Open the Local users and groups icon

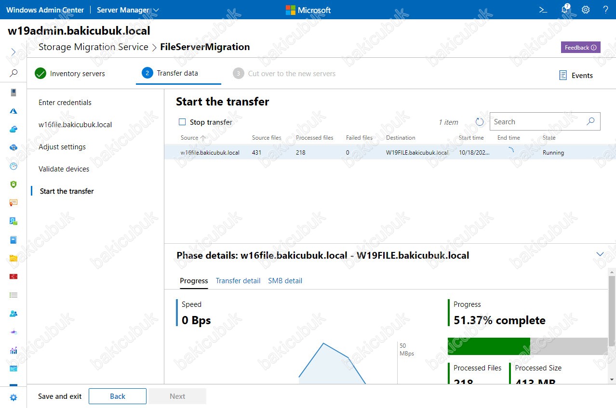(x=13, y=313)
